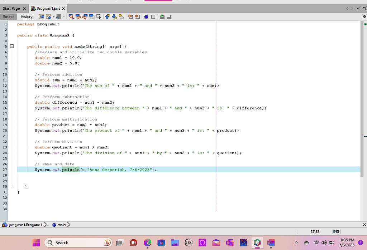Image resolution: width=367 pixels, height=250 pixels.
Task: Click error stripe marker near line 21
Action: [365, 137]
